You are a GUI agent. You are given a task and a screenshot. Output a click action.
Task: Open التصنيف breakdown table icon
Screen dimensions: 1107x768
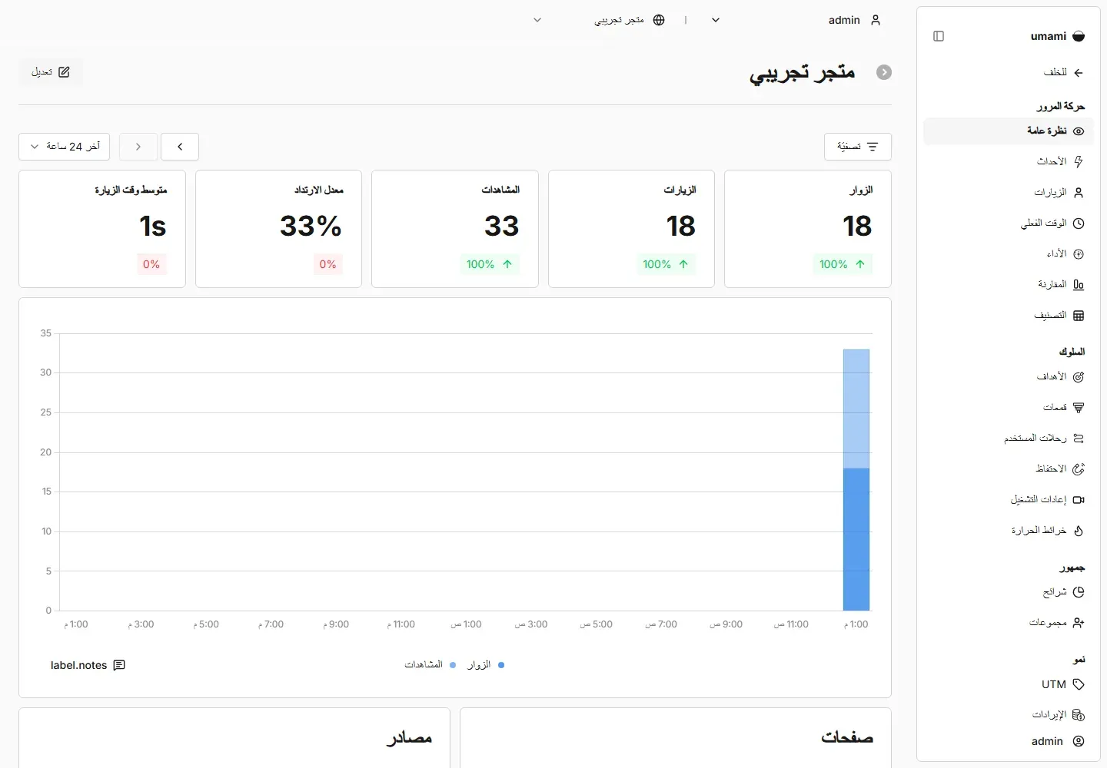pos(1079,316)
